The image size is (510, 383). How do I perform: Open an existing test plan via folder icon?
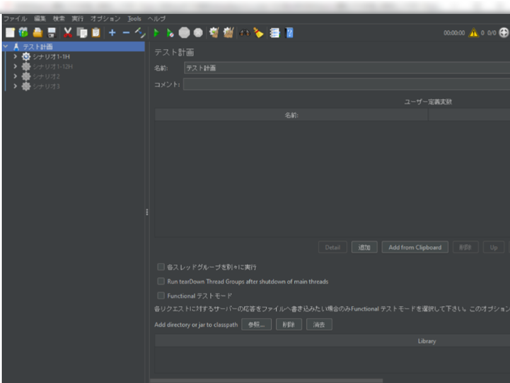37,32
